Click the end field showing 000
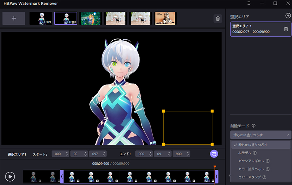Screen dimensions: 292x185 (x=144, y=154)
